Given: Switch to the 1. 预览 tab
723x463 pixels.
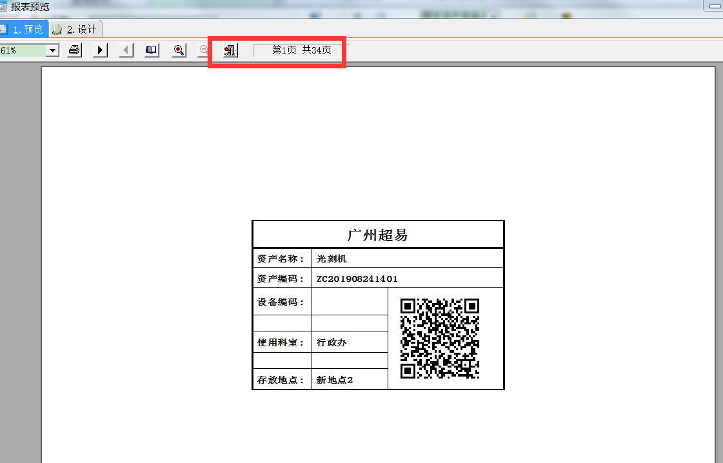Looking at the screenshot, I should pos(23,30).
